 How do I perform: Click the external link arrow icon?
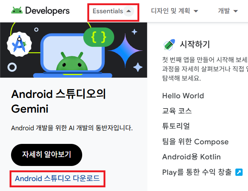pos(239,172)
